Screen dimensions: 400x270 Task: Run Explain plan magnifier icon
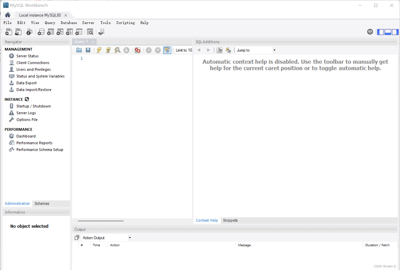[x=117, y=50]
